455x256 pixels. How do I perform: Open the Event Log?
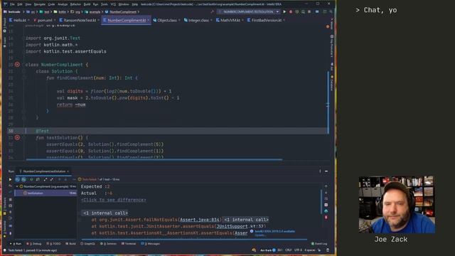pos(319,244)
